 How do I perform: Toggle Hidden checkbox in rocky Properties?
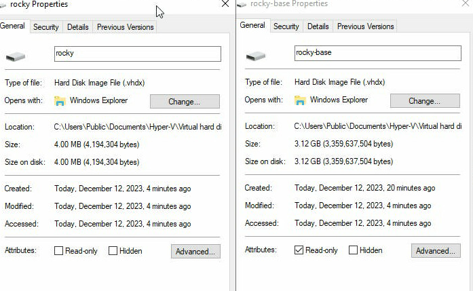(113, 251)
